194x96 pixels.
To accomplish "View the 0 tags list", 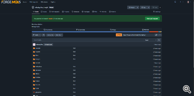I will tap(113, 30).
